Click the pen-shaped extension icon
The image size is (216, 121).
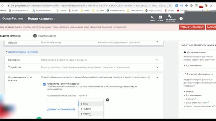click(211, 6)
